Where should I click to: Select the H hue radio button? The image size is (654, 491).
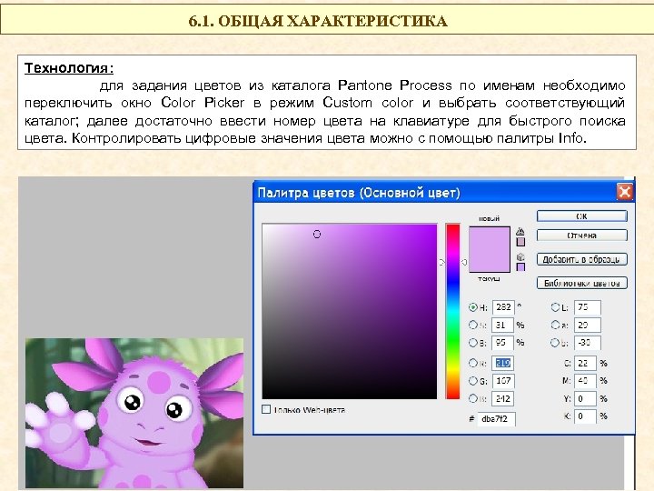pyautogui.click(x=472, y=307)
